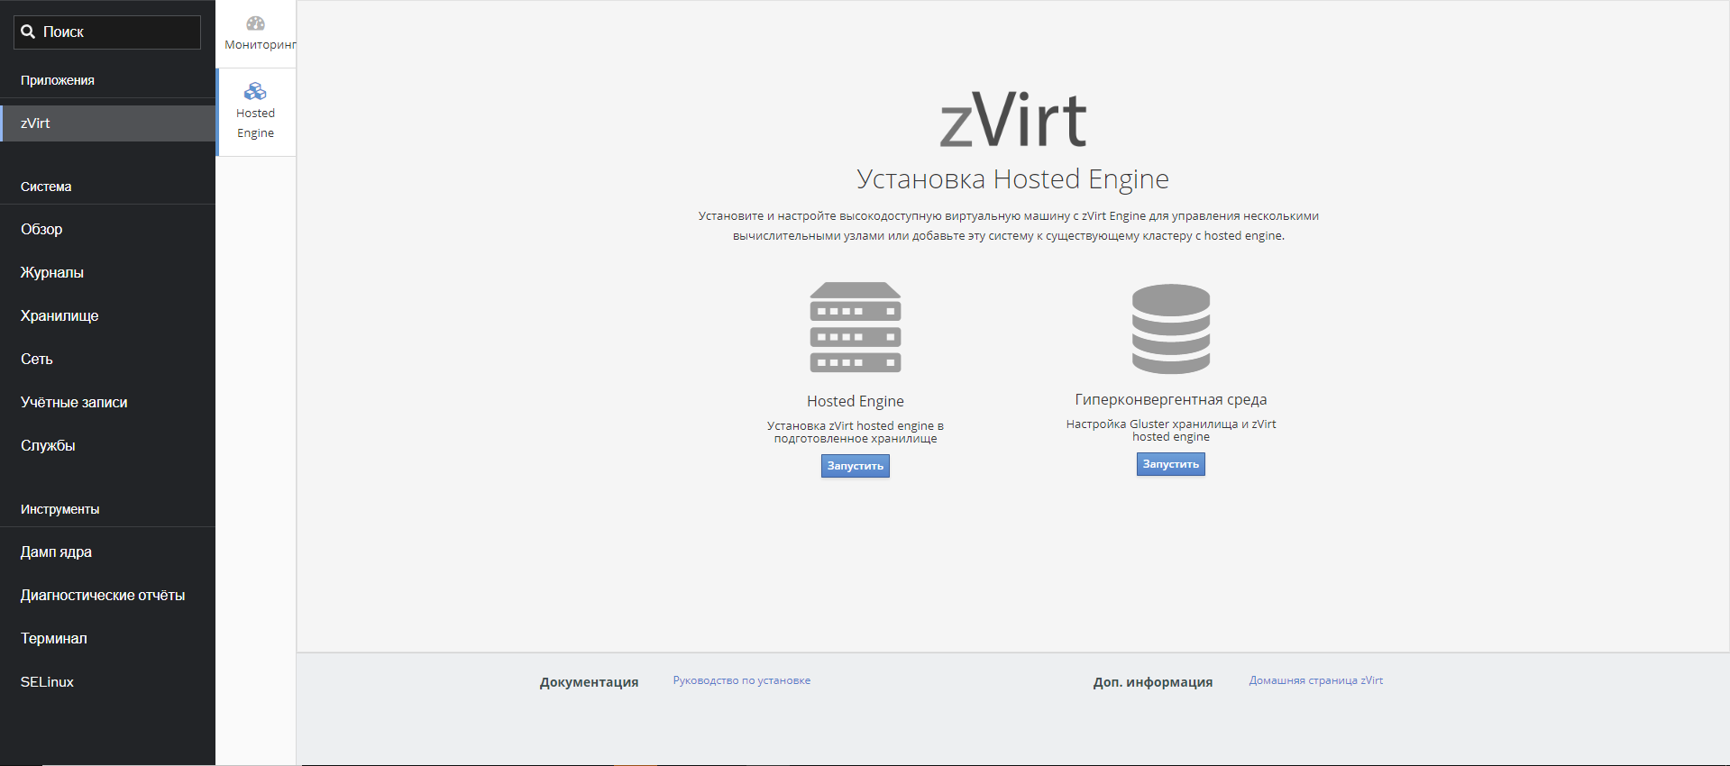The width and height of the screenshot is (1730, 766).
Task: Open Дамп ядра tool
Action: coord(107,552)
